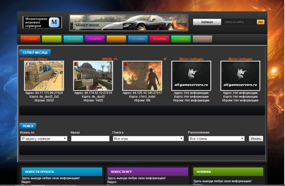
Task: Click the yellow GO search button
Action: click(260, 22)
